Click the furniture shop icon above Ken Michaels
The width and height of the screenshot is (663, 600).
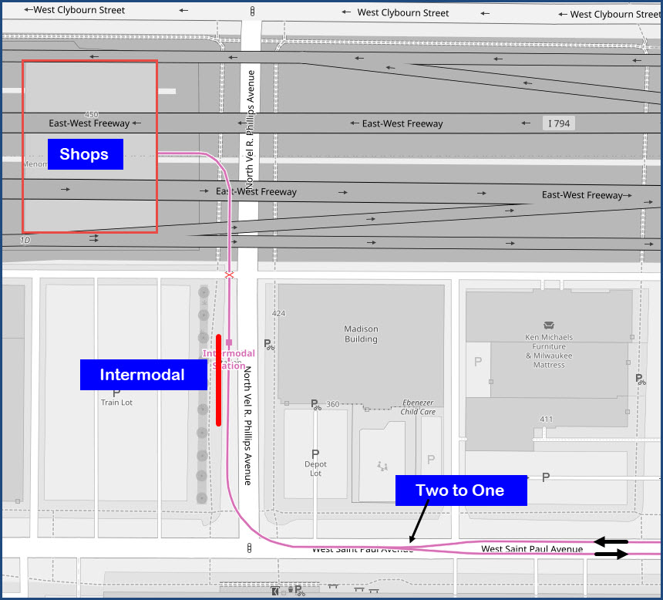(548, 325)
